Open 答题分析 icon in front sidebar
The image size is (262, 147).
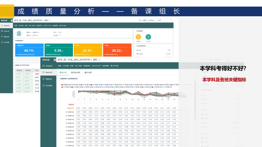click(x=43, y=79)
